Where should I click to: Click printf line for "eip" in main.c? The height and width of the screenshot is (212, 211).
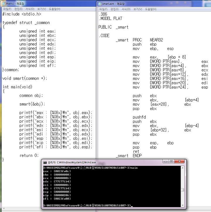point(56,143)
